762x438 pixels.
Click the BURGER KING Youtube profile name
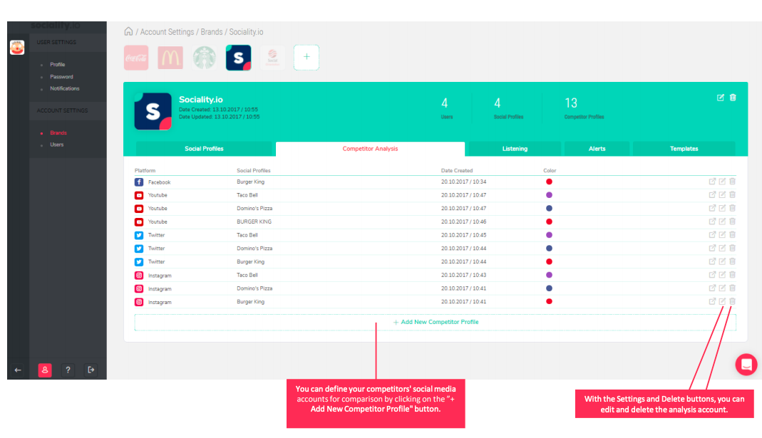pos(254,221)
